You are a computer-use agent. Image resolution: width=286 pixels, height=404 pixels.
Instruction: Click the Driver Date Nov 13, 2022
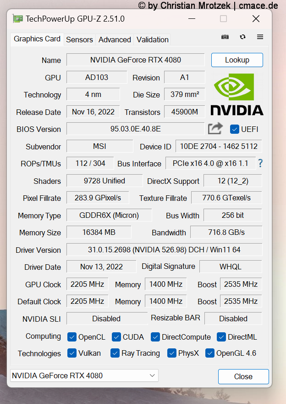coord(101,267)
